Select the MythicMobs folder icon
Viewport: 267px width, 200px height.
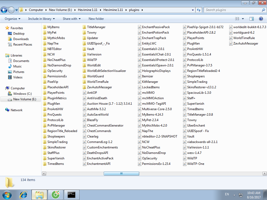[x=45, y=38]
